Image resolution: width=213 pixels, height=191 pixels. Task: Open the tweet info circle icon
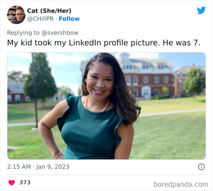201,167
